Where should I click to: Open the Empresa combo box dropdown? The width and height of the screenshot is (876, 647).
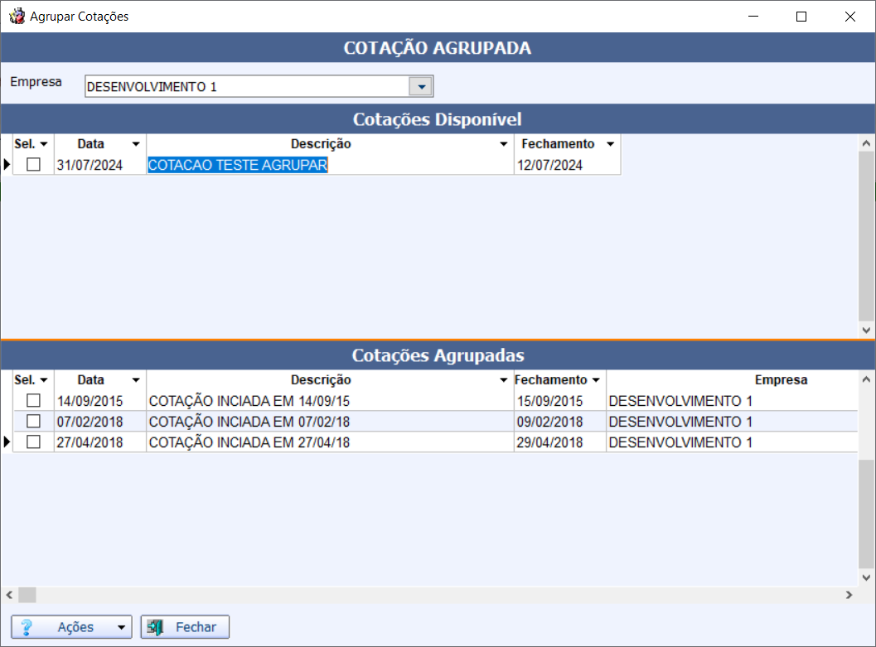(x=421, y=86)
